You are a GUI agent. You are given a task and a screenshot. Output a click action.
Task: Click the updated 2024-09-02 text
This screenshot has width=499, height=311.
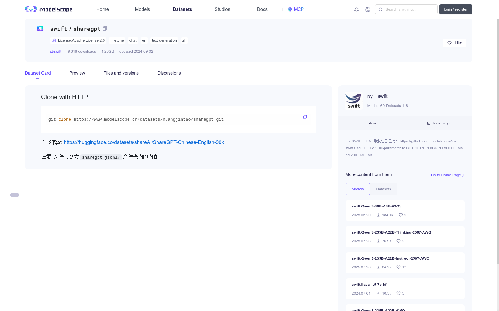tap(136, 51)
